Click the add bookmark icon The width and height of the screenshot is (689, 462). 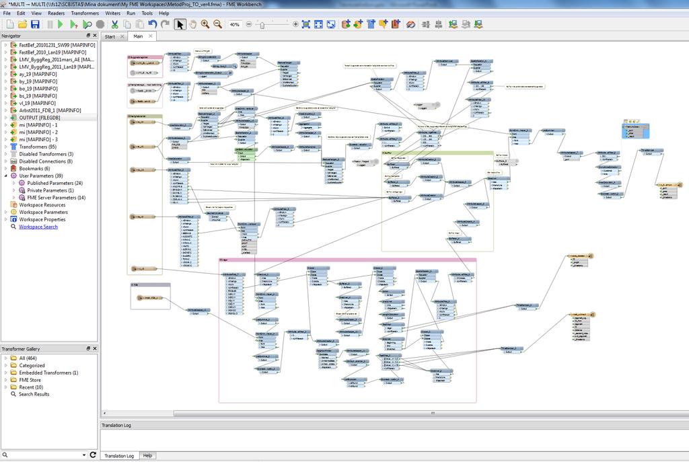pyautogui.click(x=396, y=24)
